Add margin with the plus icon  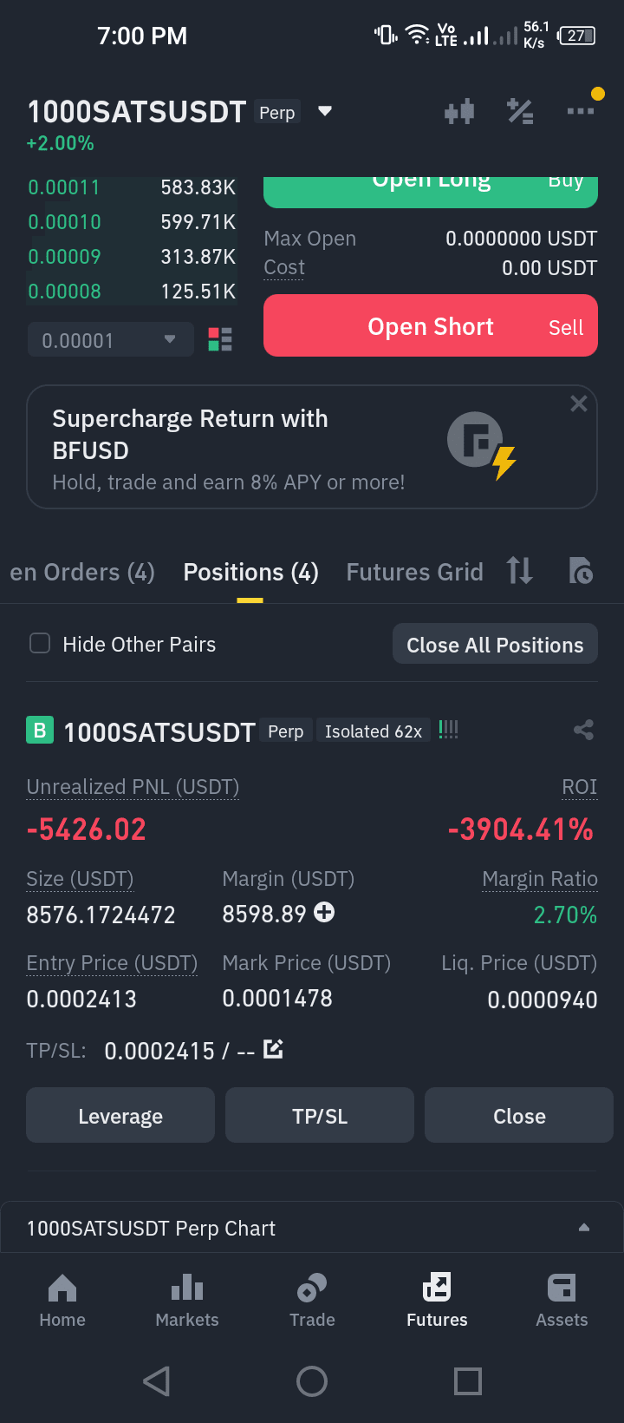click(324, 912)
